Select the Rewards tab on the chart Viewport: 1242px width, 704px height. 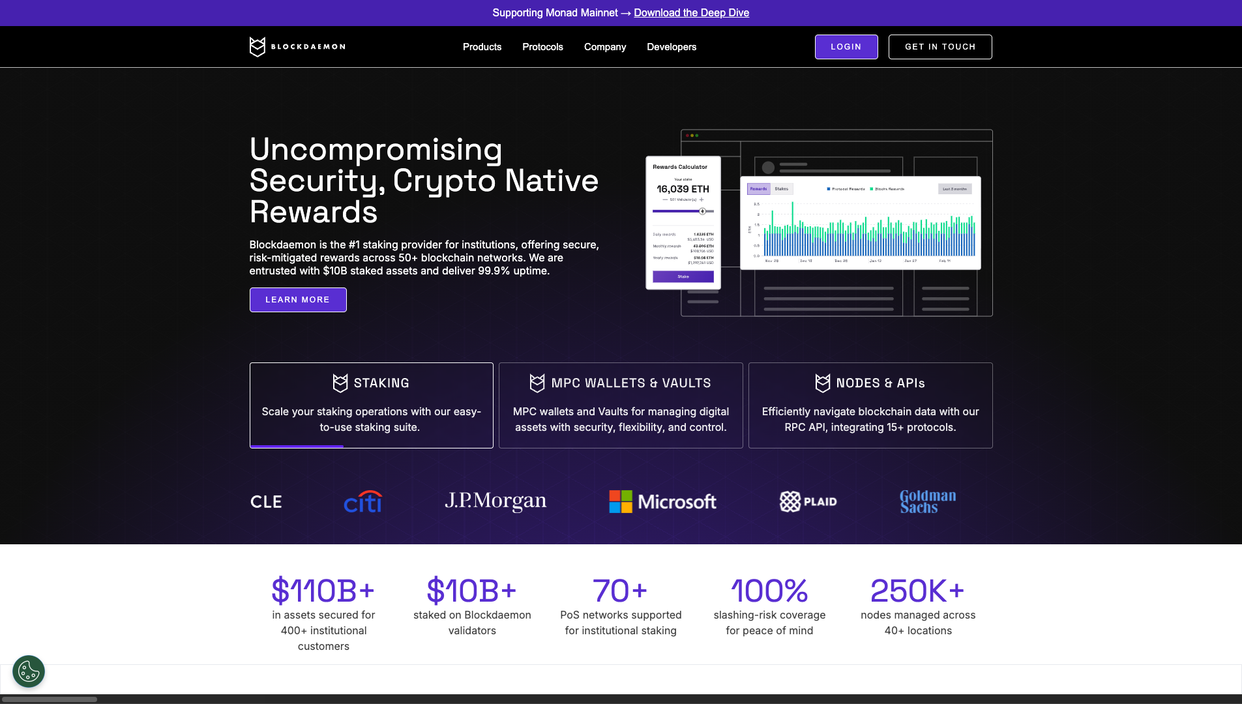pyautogui.click(x=758, y=188)
